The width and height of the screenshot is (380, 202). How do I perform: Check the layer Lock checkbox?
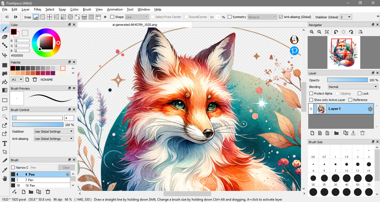click(359, 94)
